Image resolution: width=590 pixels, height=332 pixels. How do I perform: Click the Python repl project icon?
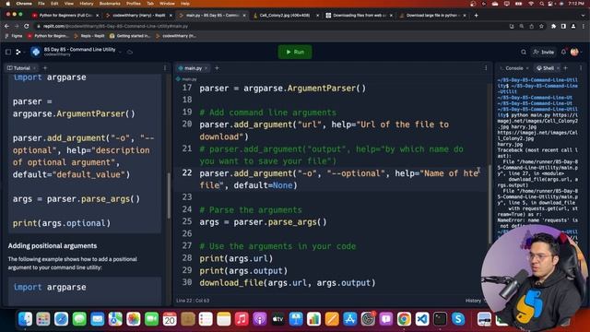[36, 52]
